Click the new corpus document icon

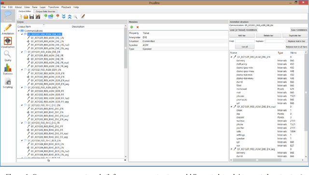click(x=20, y=16)
